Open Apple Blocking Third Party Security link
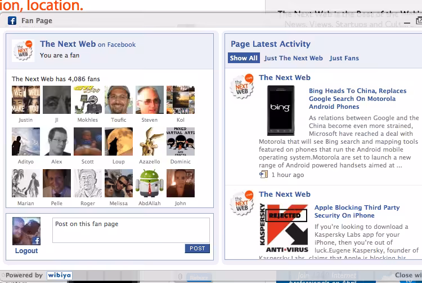422x283 pixels. [357, 211]
